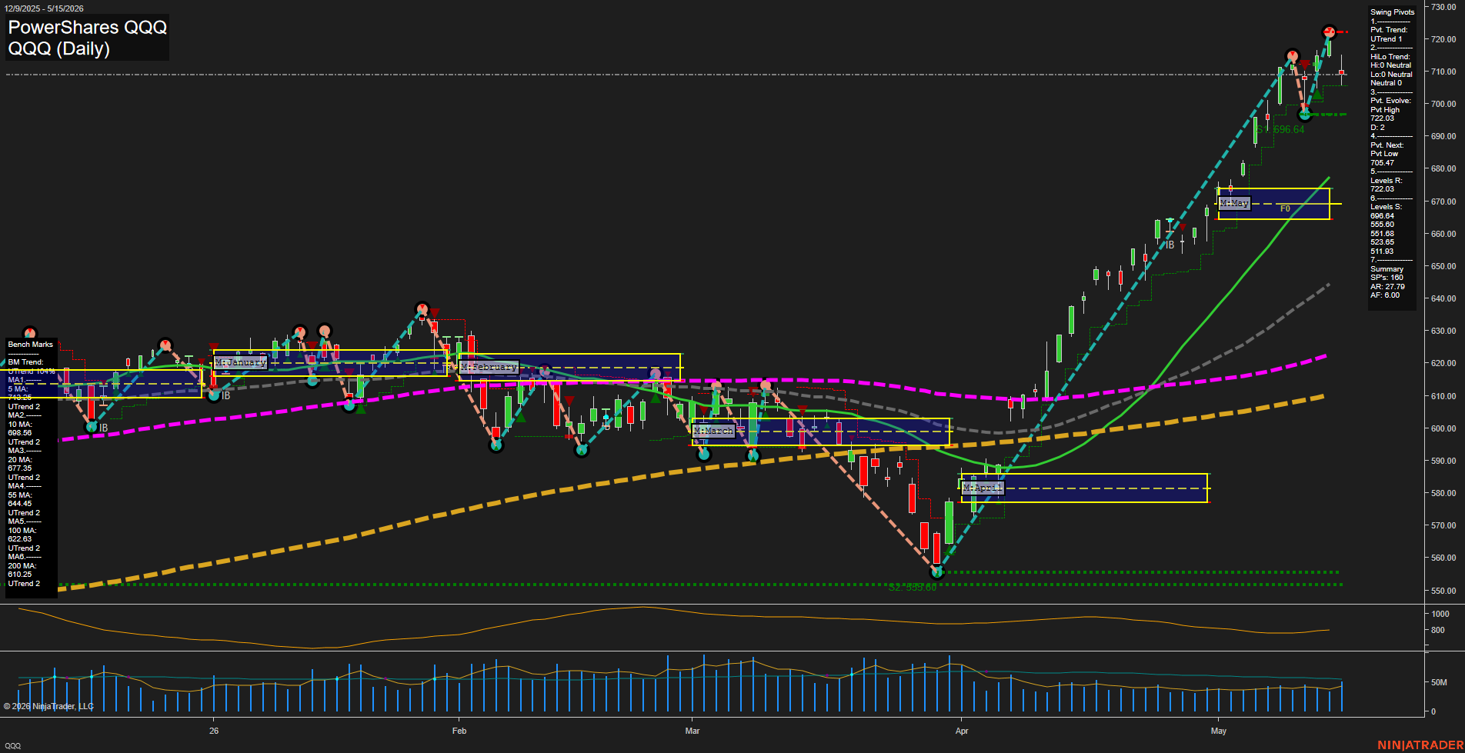Select the swing high pivot circle at the 722 peak

click(x=1329, y=32)
